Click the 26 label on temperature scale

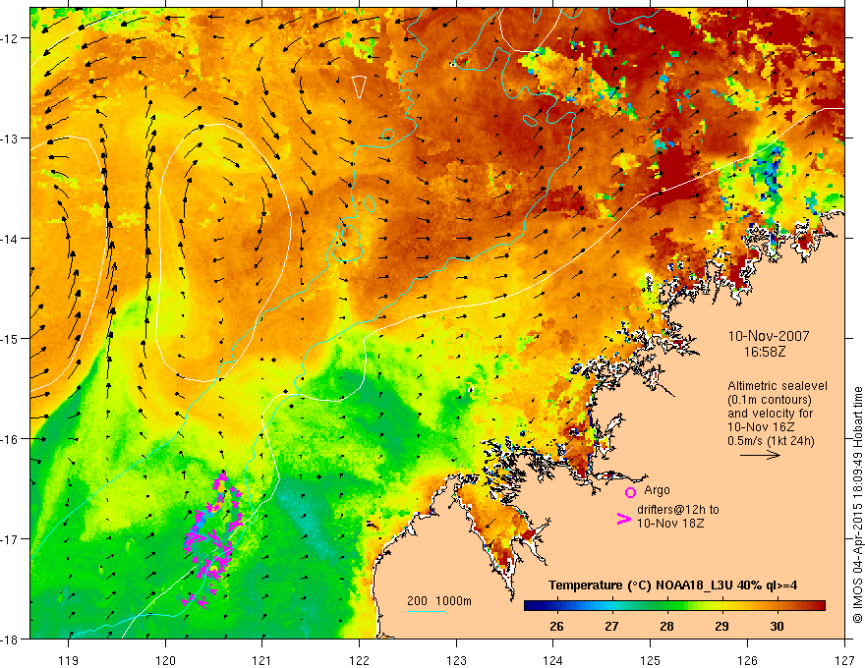click(x=556, y=626)
